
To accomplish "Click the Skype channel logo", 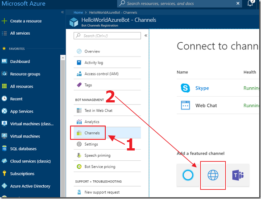I will pyautogui.click(x=185, y=88).
